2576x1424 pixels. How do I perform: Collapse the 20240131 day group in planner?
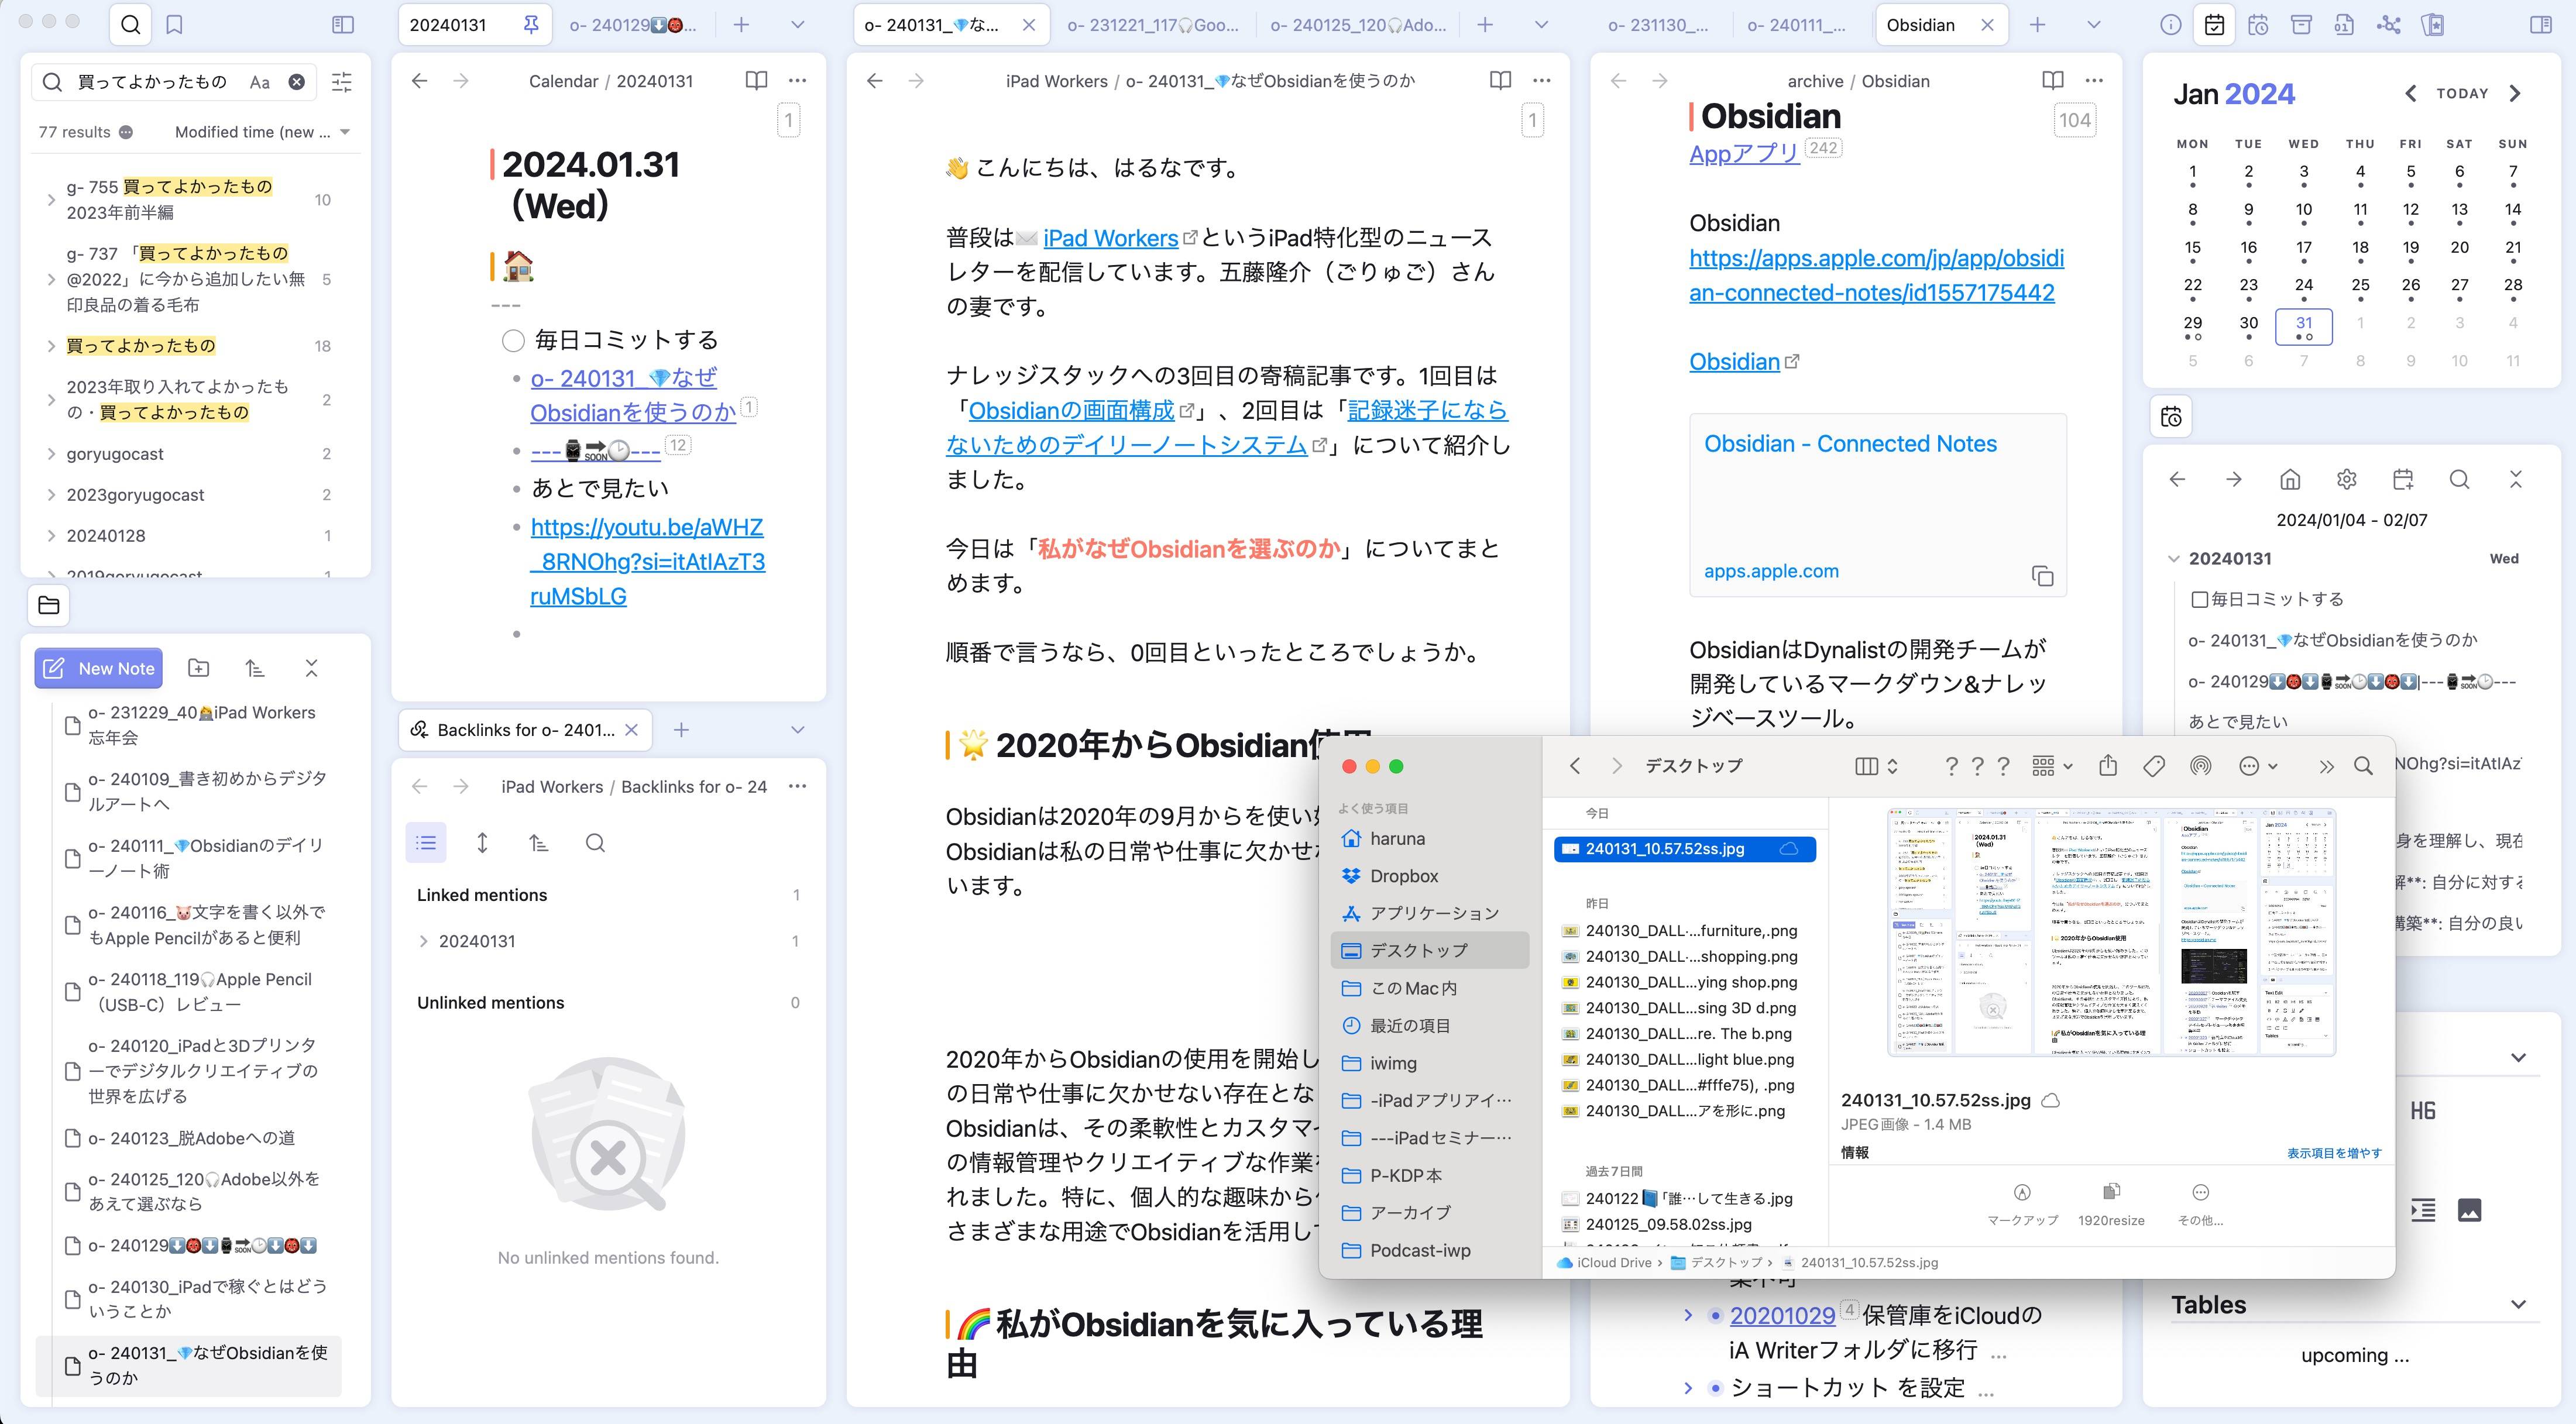2173,559
